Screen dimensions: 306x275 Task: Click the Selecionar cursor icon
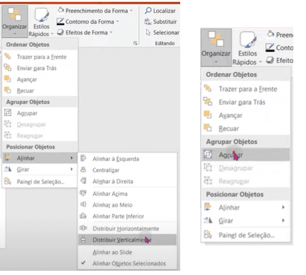[x=148, y=33]
